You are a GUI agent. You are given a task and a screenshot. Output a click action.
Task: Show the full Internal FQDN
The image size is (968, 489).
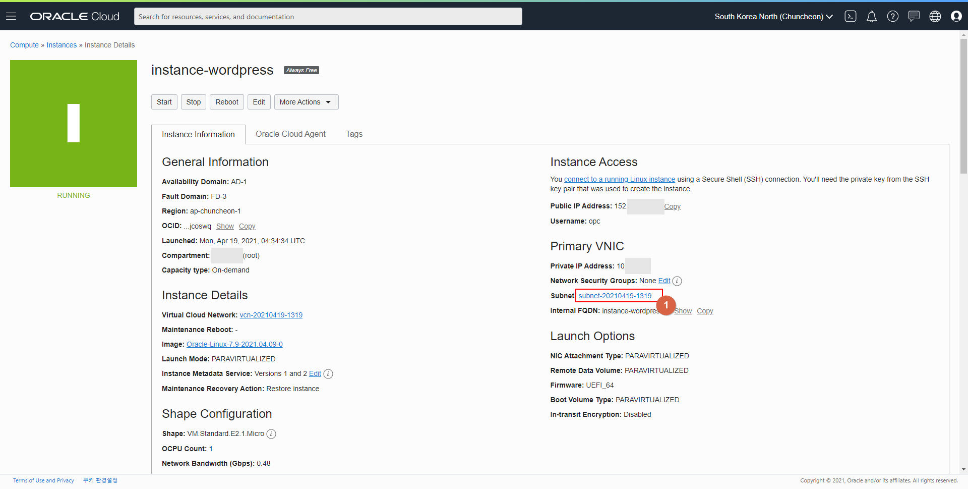point(683,311)
